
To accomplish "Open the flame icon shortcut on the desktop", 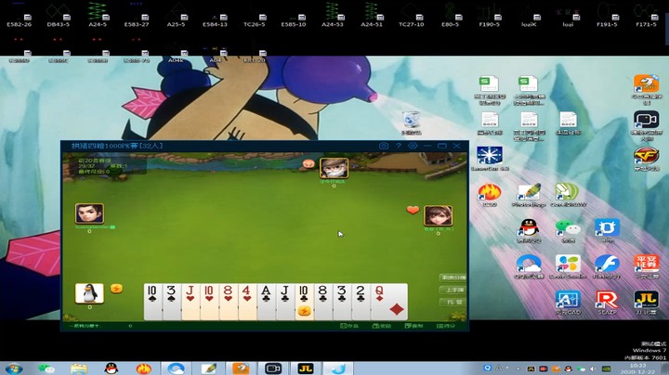I will pos(490,196).
